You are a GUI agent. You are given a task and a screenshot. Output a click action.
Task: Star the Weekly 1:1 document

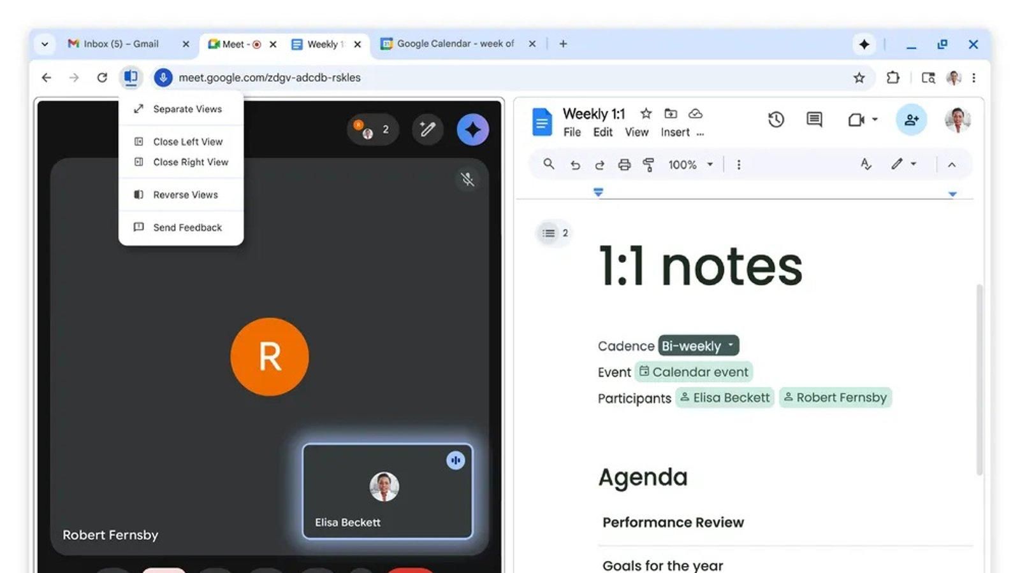[645, 114]
